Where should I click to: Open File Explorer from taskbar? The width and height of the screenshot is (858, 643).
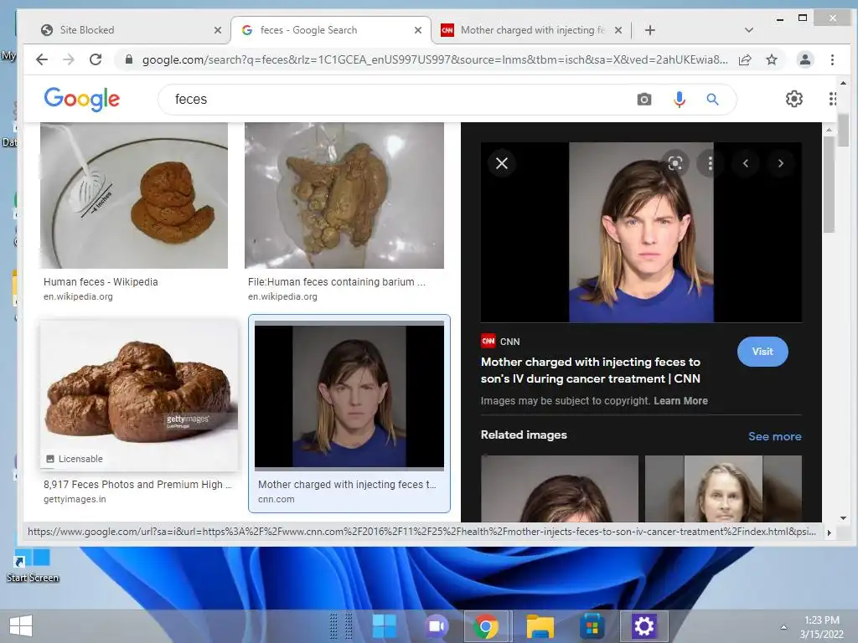pos(540,626)
